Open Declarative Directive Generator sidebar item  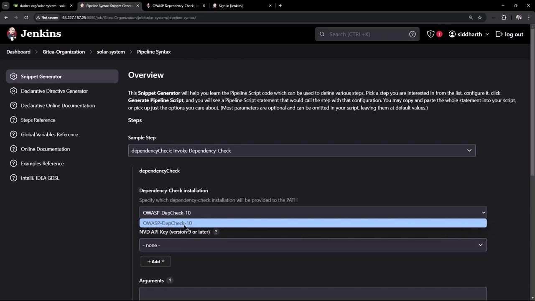pyautogui.click(x=54, y=91)
